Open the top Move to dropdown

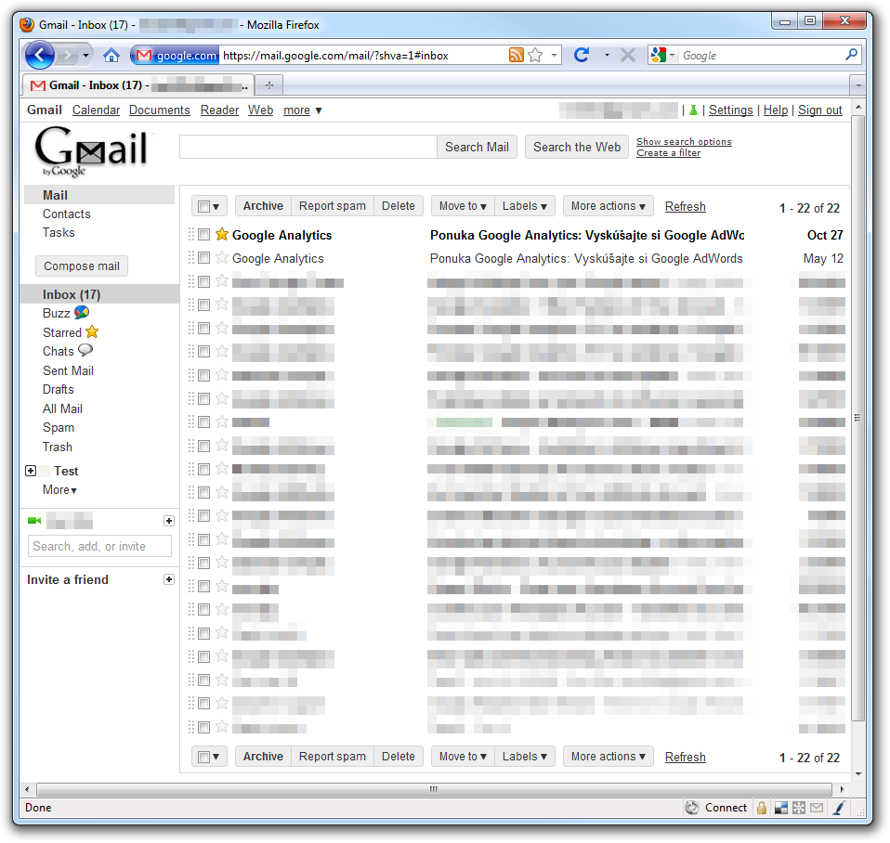click(x=463, y=206)
